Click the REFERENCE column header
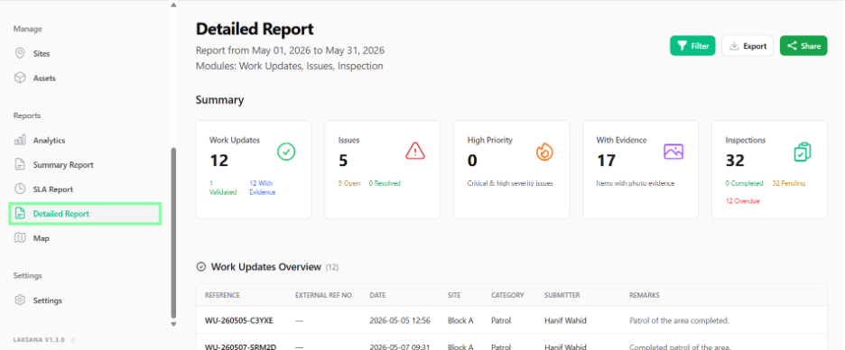 pos(222,295)
